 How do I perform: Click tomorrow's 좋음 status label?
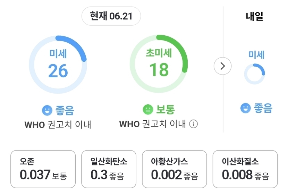263,108
